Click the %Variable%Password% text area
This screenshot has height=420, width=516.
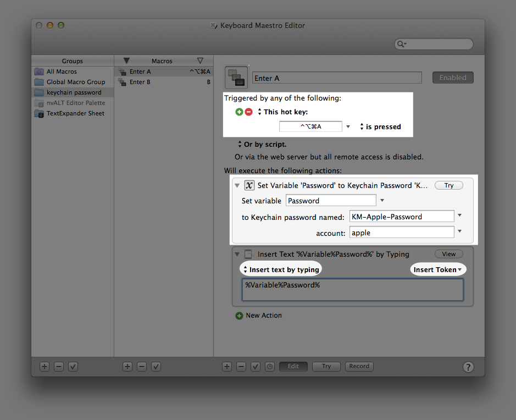(x=353, y=290)
